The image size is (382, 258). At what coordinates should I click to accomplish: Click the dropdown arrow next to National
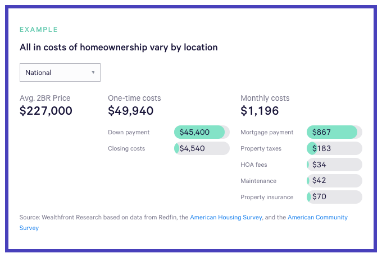(x=93, y=73)
